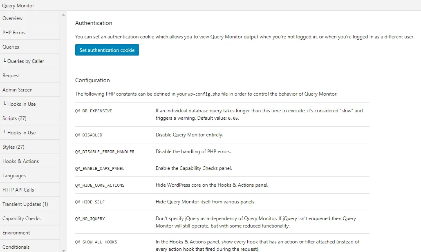Open Hooks in Use under Admin Screen
This screenshot has width=421, height=252.
click(30, 104)
